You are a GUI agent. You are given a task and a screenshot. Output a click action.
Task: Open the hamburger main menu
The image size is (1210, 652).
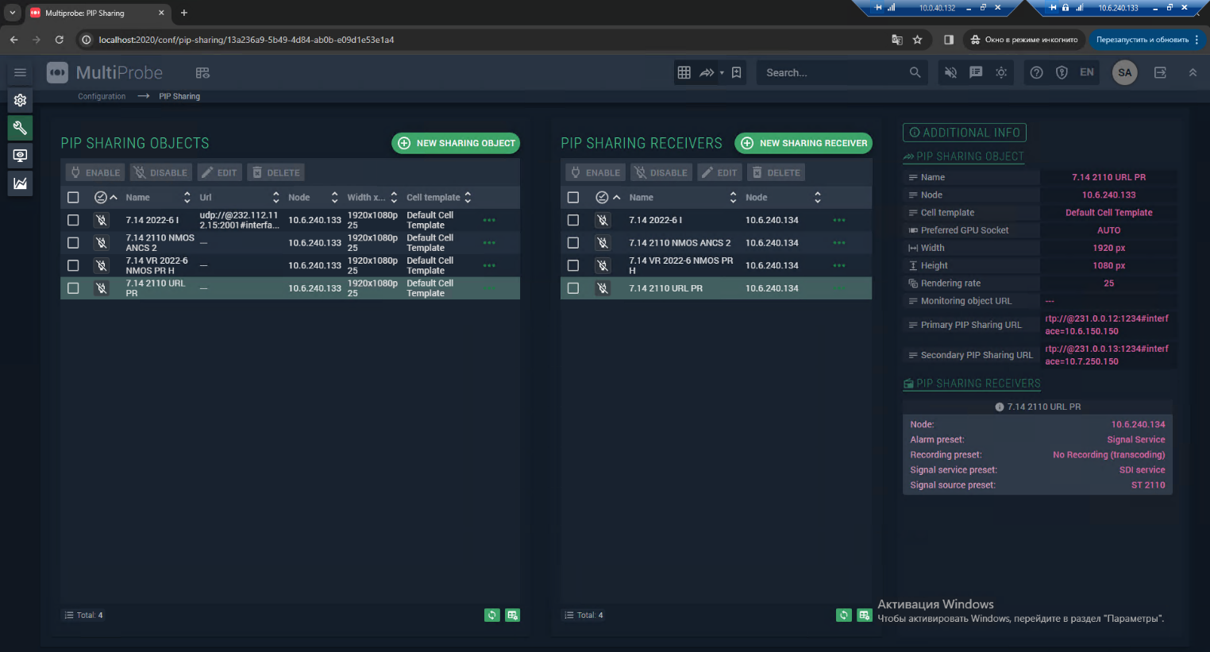click(x=20, y=72)
